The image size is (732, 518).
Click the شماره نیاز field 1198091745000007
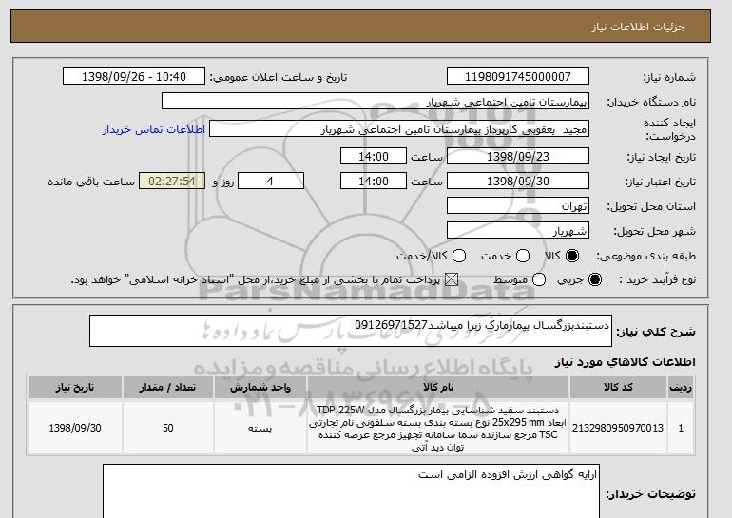point(518,77)
